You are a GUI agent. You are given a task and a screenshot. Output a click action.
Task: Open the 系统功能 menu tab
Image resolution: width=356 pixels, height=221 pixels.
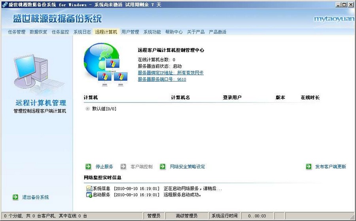pyautogui.click(x=152, y=32)
